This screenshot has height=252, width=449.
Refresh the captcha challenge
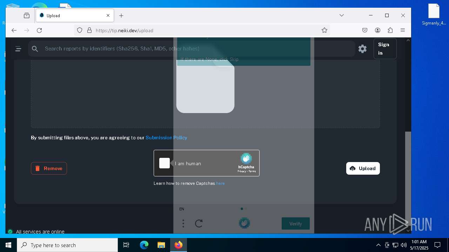pos(199,223)
